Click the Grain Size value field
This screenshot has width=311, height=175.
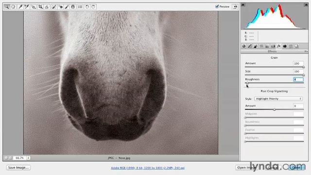pyautogui.click(x=298, y=71)
